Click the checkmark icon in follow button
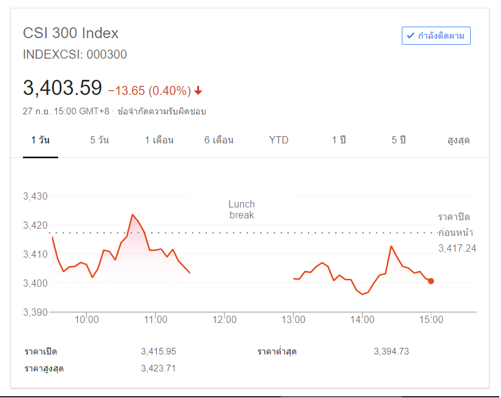501x398 pixels. 411,36
